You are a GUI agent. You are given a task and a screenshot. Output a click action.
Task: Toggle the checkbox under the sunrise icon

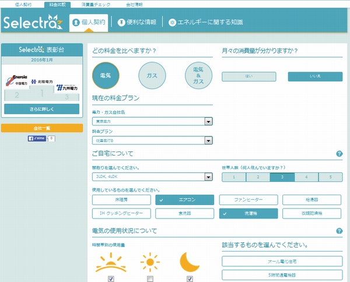click(110, 279)
